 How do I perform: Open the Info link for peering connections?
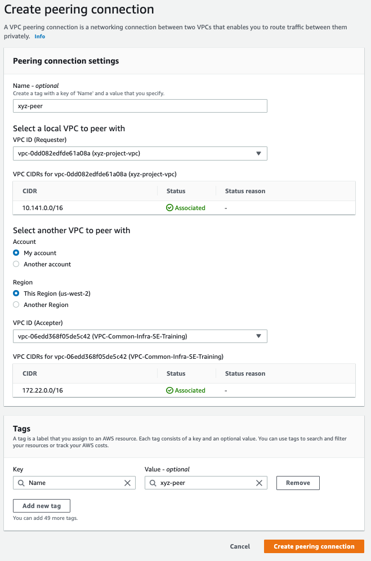39,36
